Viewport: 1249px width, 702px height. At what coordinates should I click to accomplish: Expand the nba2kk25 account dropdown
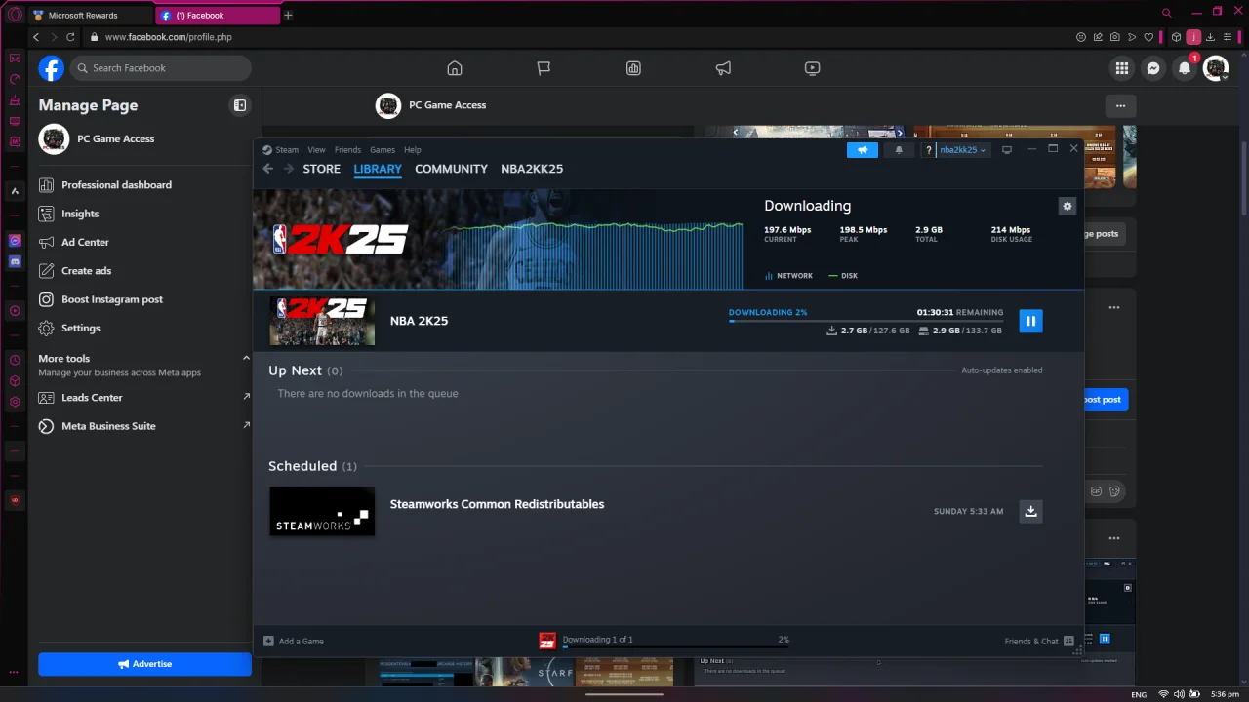(x=964, y=150)
